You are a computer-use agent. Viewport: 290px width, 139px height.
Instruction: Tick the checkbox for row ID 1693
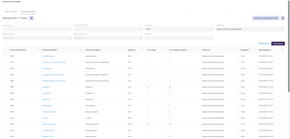[6, 56]
